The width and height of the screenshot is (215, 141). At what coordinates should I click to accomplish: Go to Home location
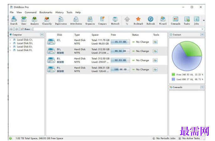26,29
